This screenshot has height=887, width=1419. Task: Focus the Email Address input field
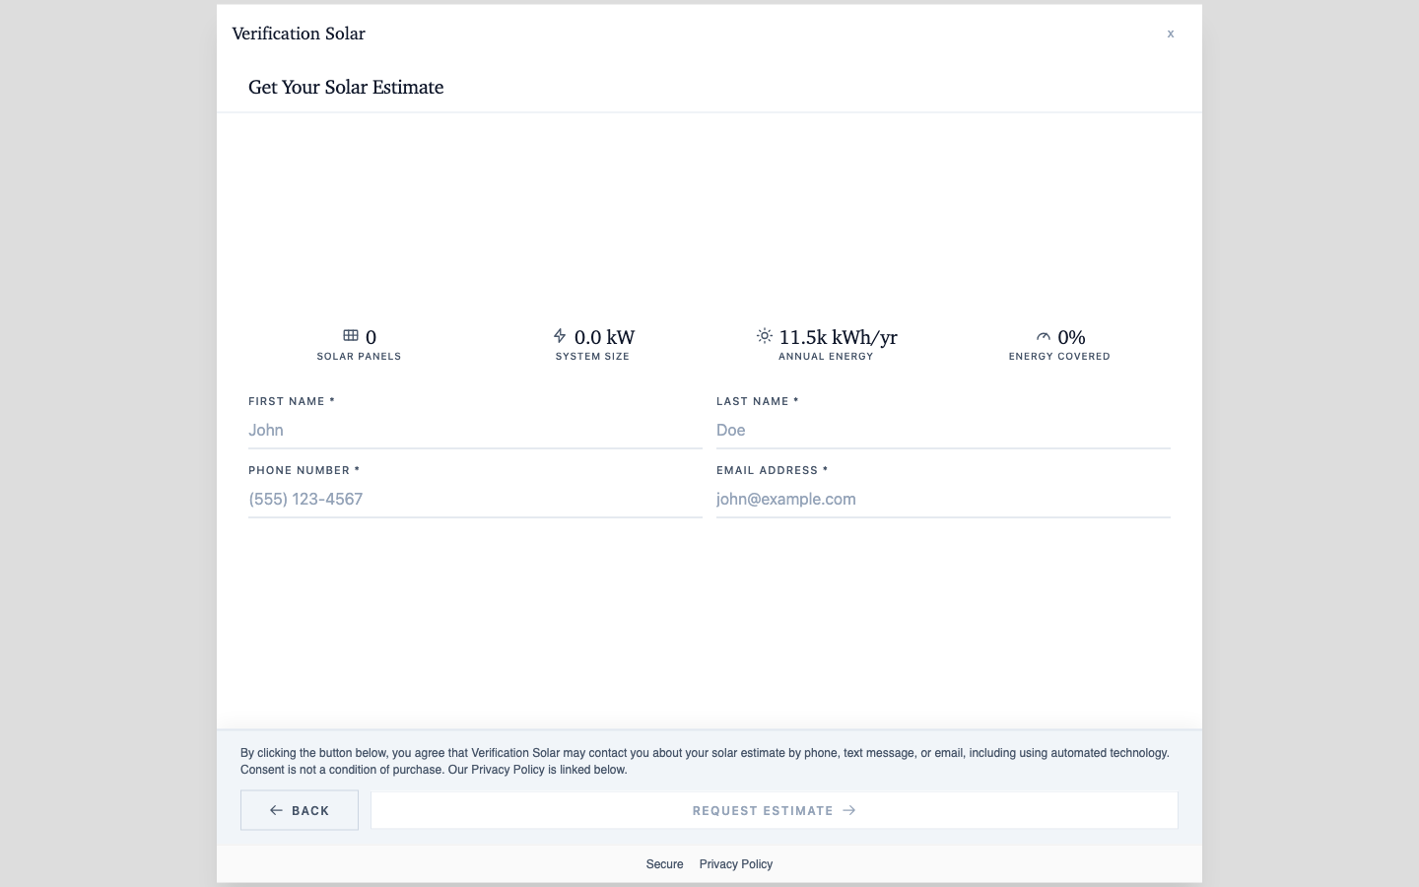coord(943,499)
